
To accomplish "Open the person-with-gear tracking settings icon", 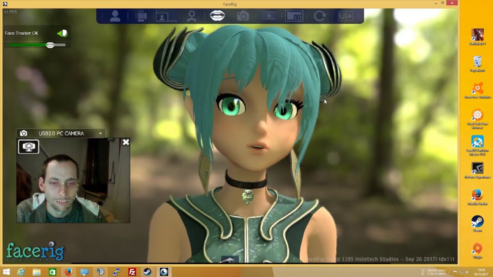I will (x=191, y=16).
